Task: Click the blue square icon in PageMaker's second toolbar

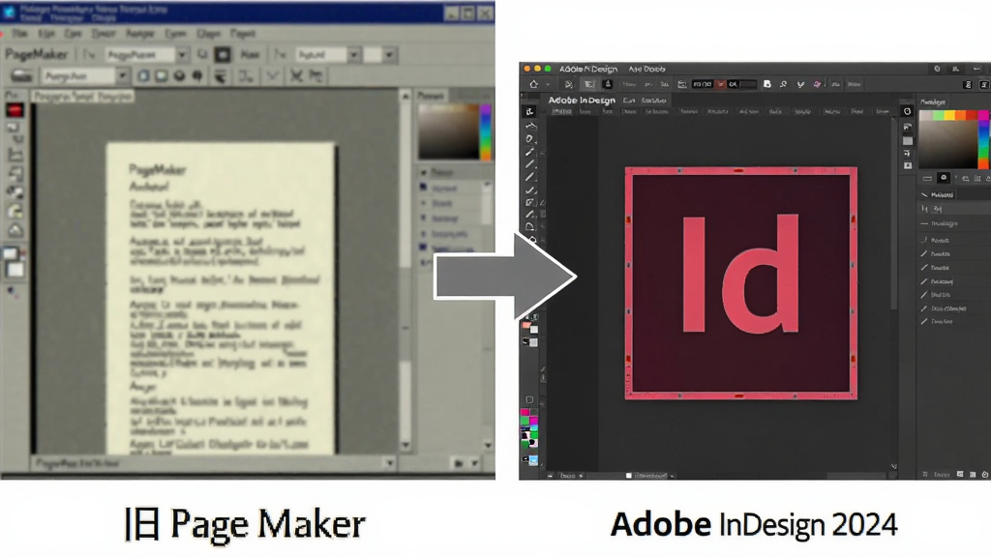Action: click(x=144, y=76)
